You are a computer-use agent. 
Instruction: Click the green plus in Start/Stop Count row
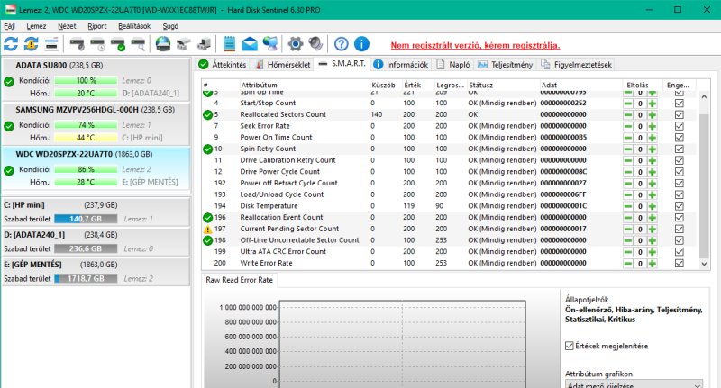point(652,104)
